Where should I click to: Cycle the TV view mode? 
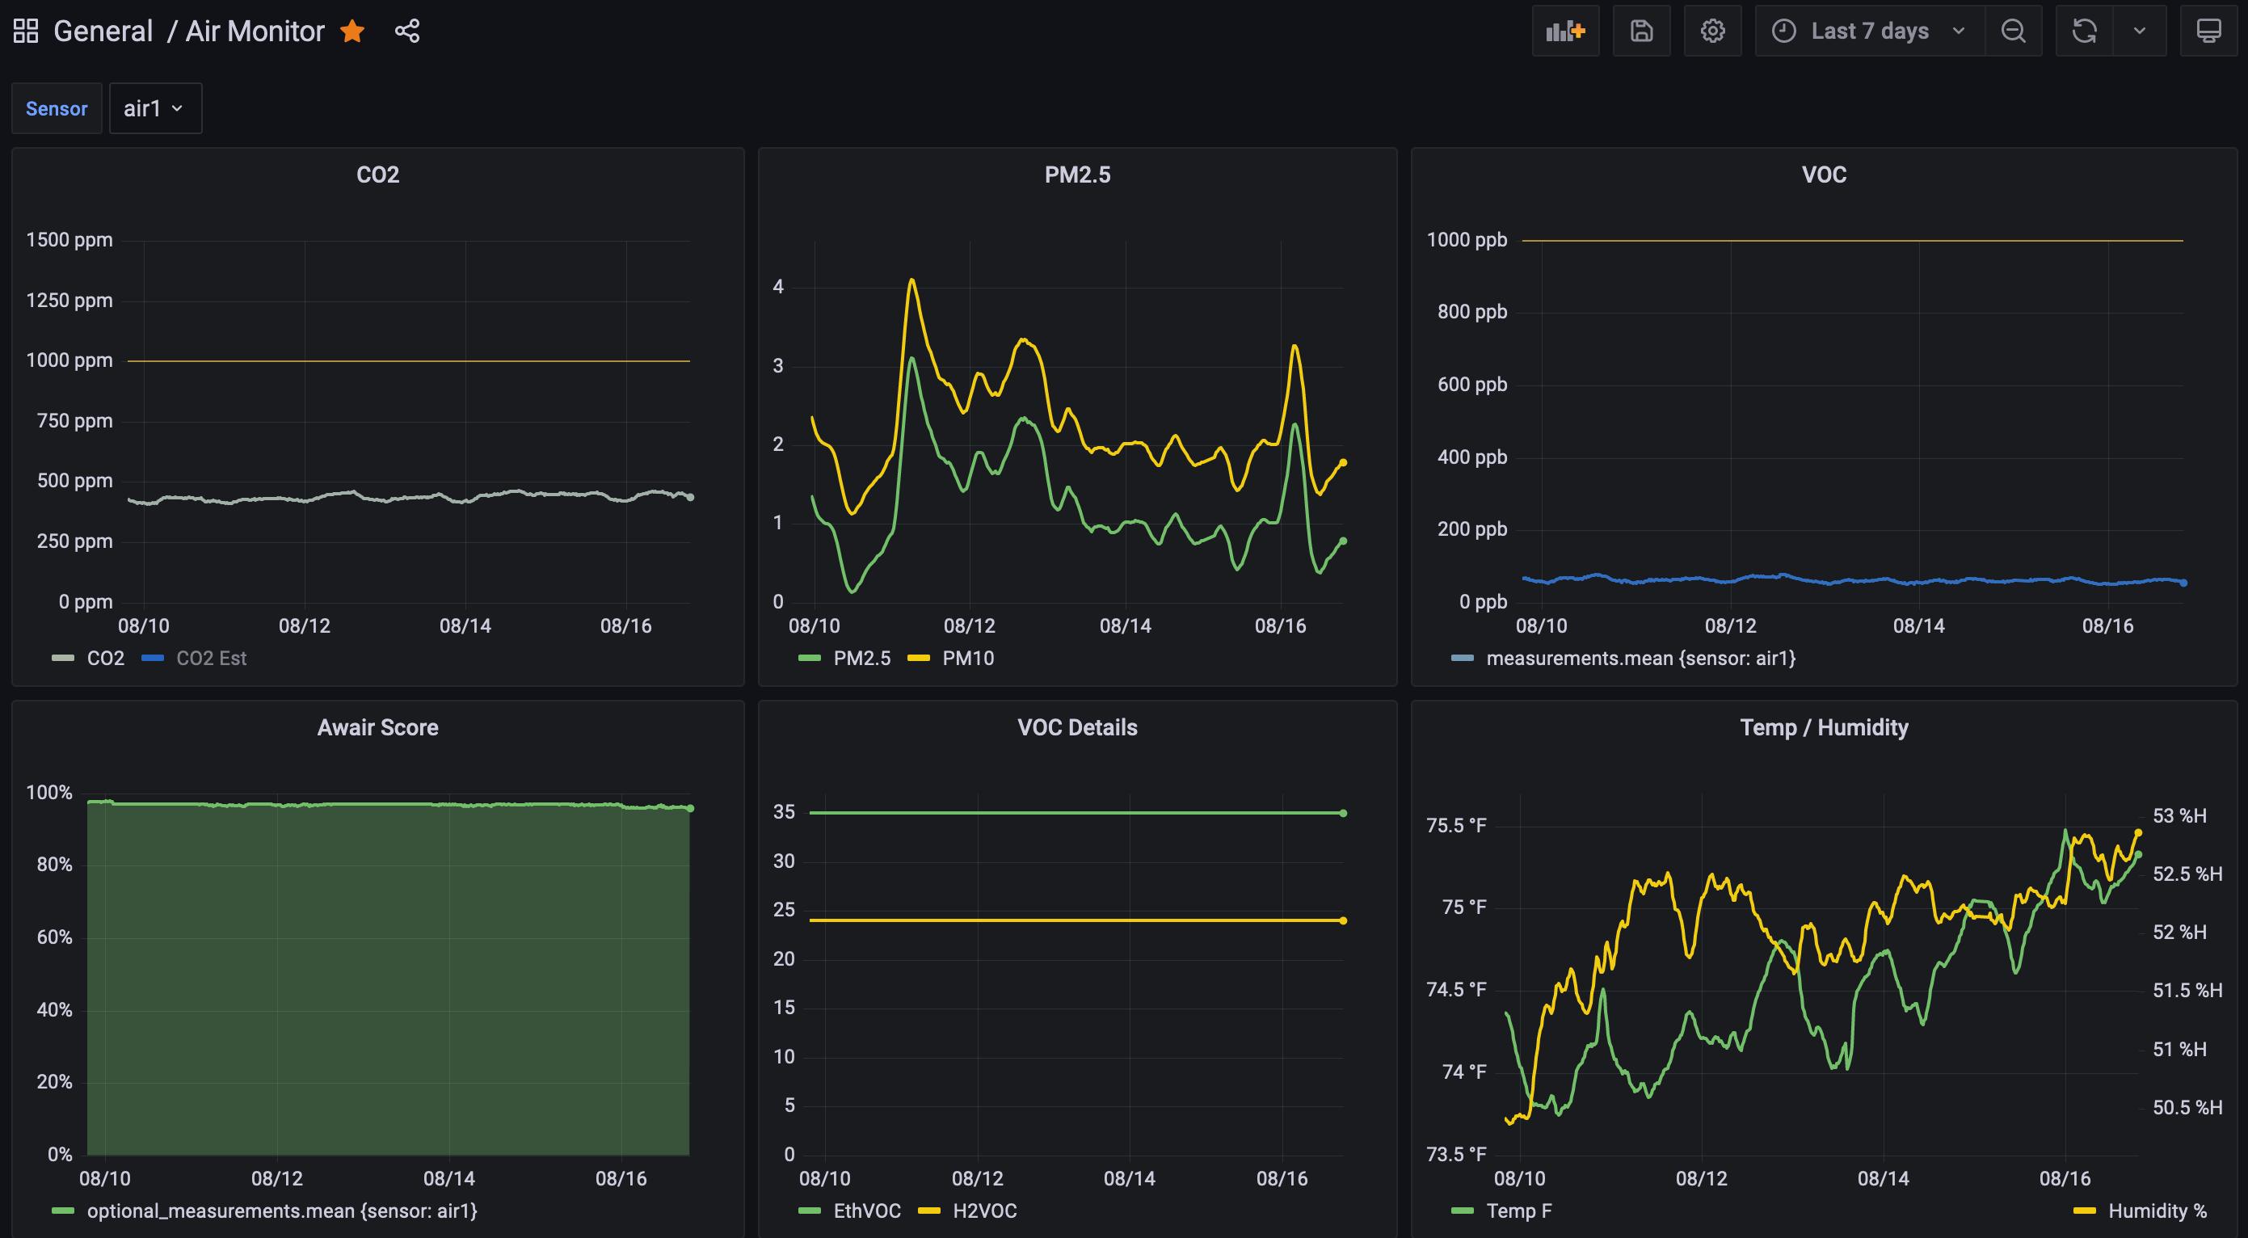[x=2208, y=32]
